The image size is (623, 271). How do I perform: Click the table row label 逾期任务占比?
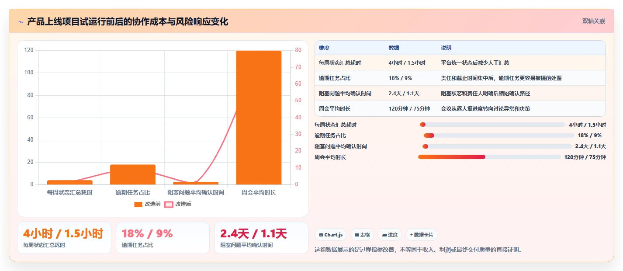point(335,78)
